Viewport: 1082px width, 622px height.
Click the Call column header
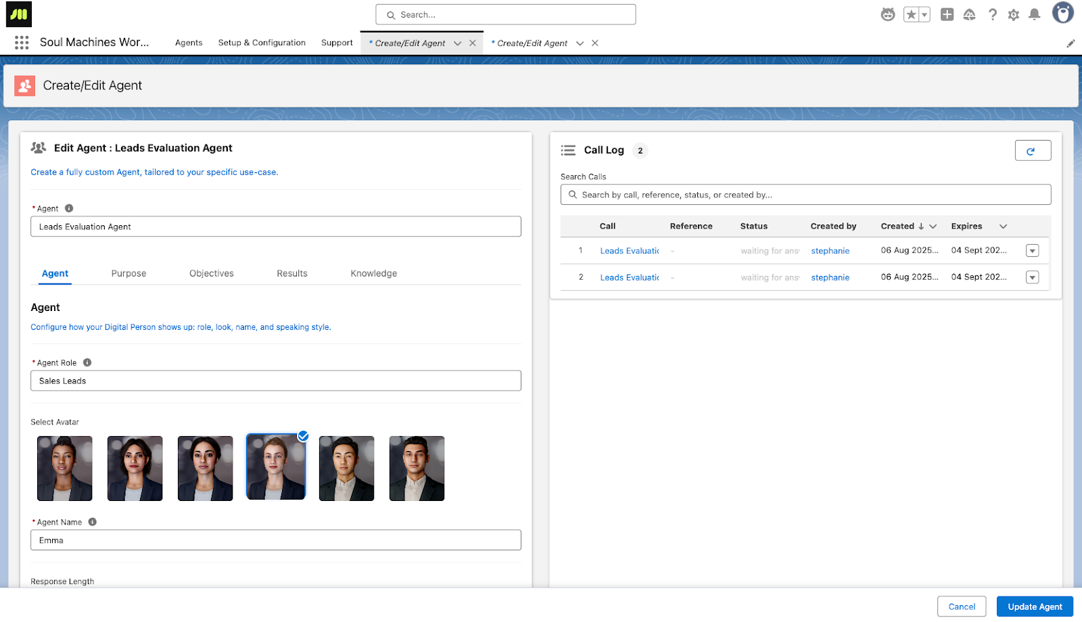607,226
